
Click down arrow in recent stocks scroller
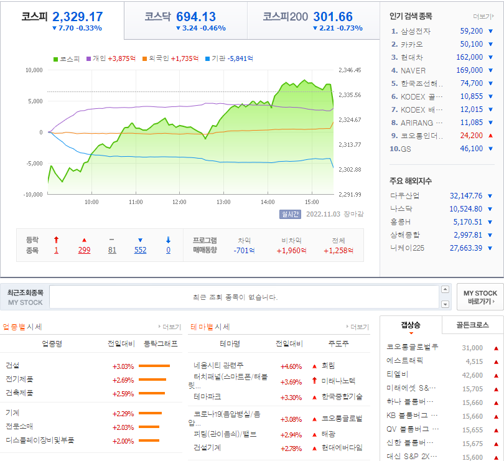point(445,304)
